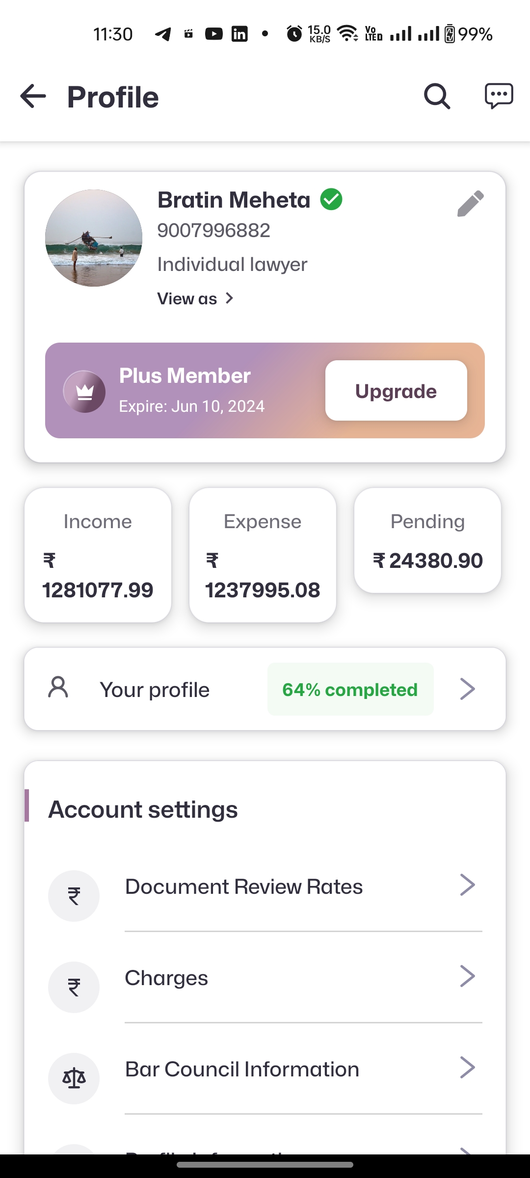
Task: Tap the green verified badge
Action: tap(331, 199)
